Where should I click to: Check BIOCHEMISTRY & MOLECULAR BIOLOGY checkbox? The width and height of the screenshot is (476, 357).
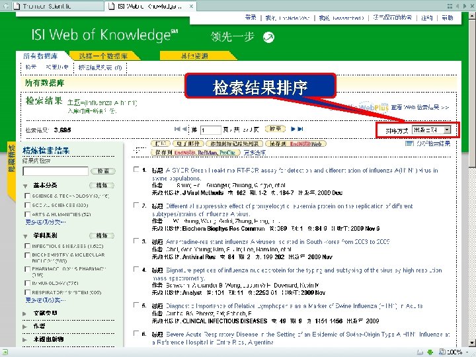click(x=27, y=255)
